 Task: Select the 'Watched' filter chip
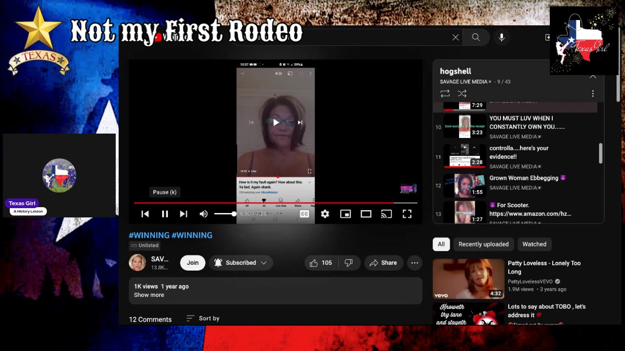pyautogui.click(x=534, y=244)
